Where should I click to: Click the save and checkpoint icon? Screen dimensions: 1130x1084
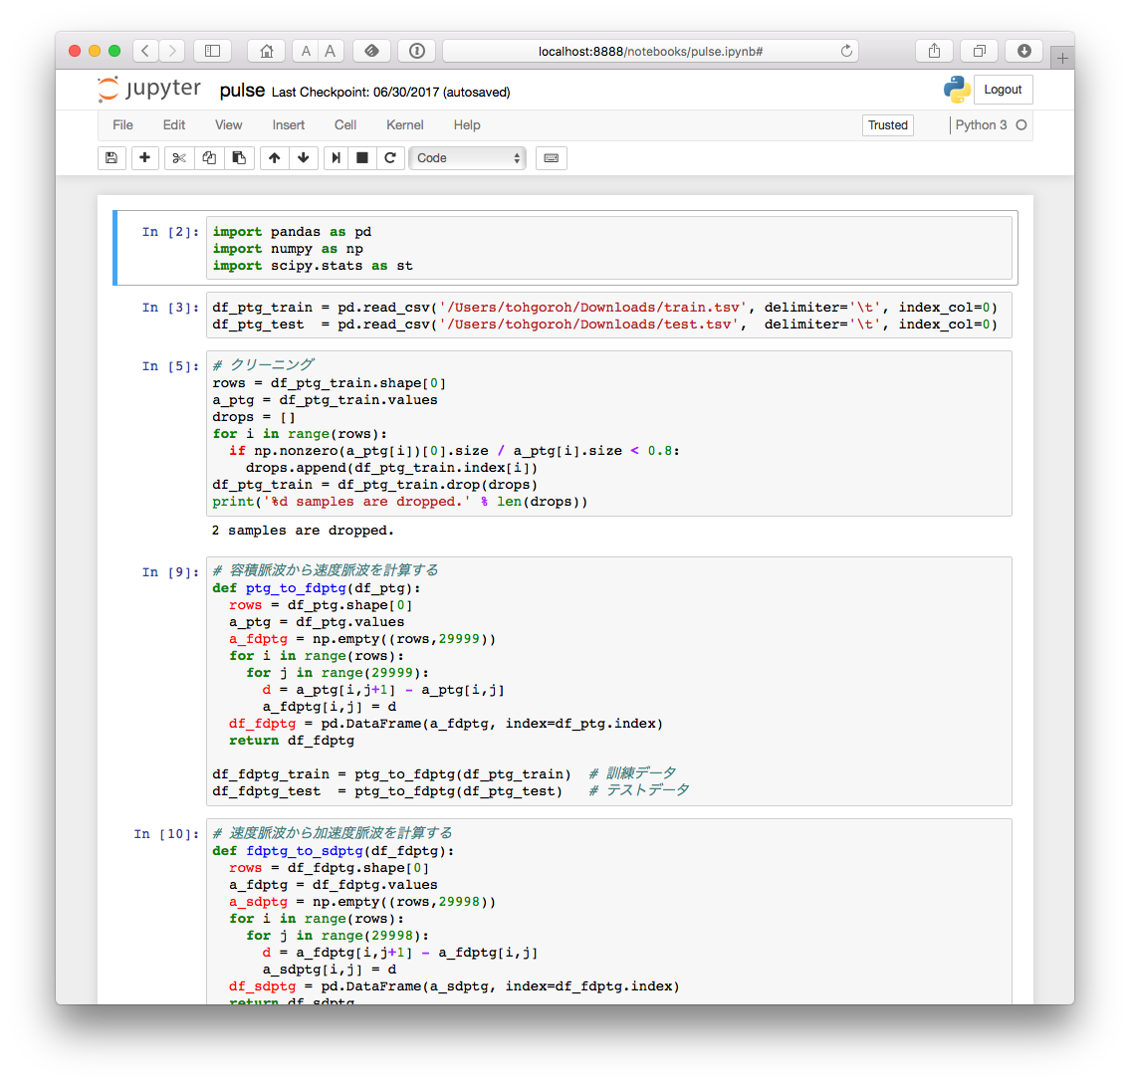(112, 157)
